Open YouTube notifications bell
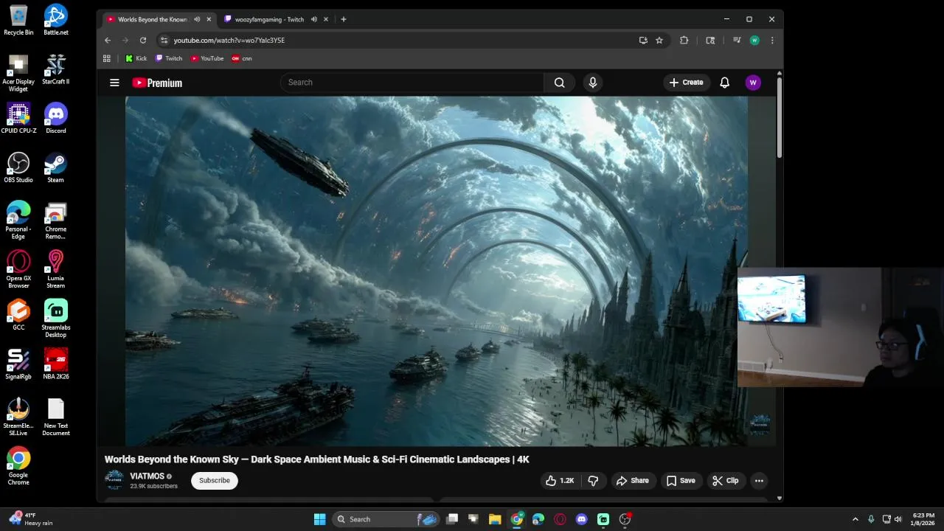 724,83
